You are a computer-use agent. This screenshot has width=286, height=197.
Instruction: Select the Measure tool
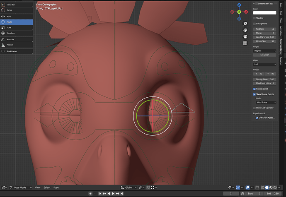[x=17, y=45]
